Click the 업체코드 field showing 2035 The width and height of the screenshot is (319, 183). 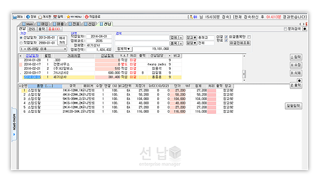[x=99, y=41]
